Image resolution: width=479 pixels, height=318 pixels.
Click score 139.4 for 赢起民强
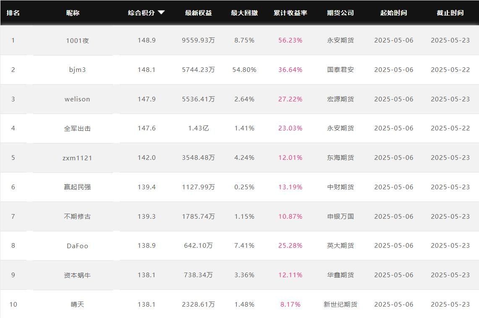click(x=147, y=187)
